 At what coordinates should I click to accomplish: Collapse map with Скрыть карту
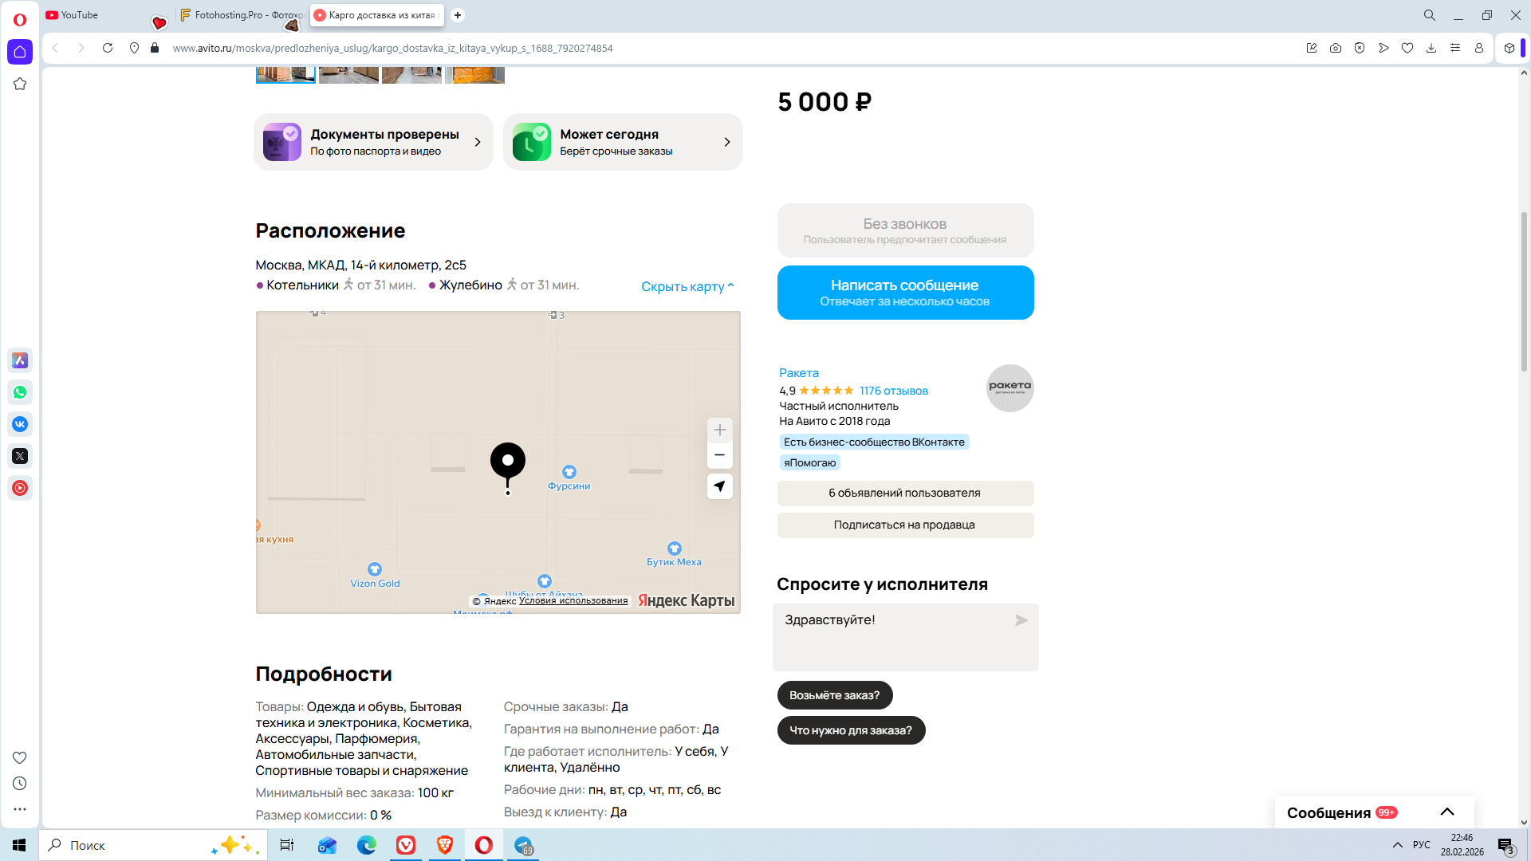pos(687,286)
